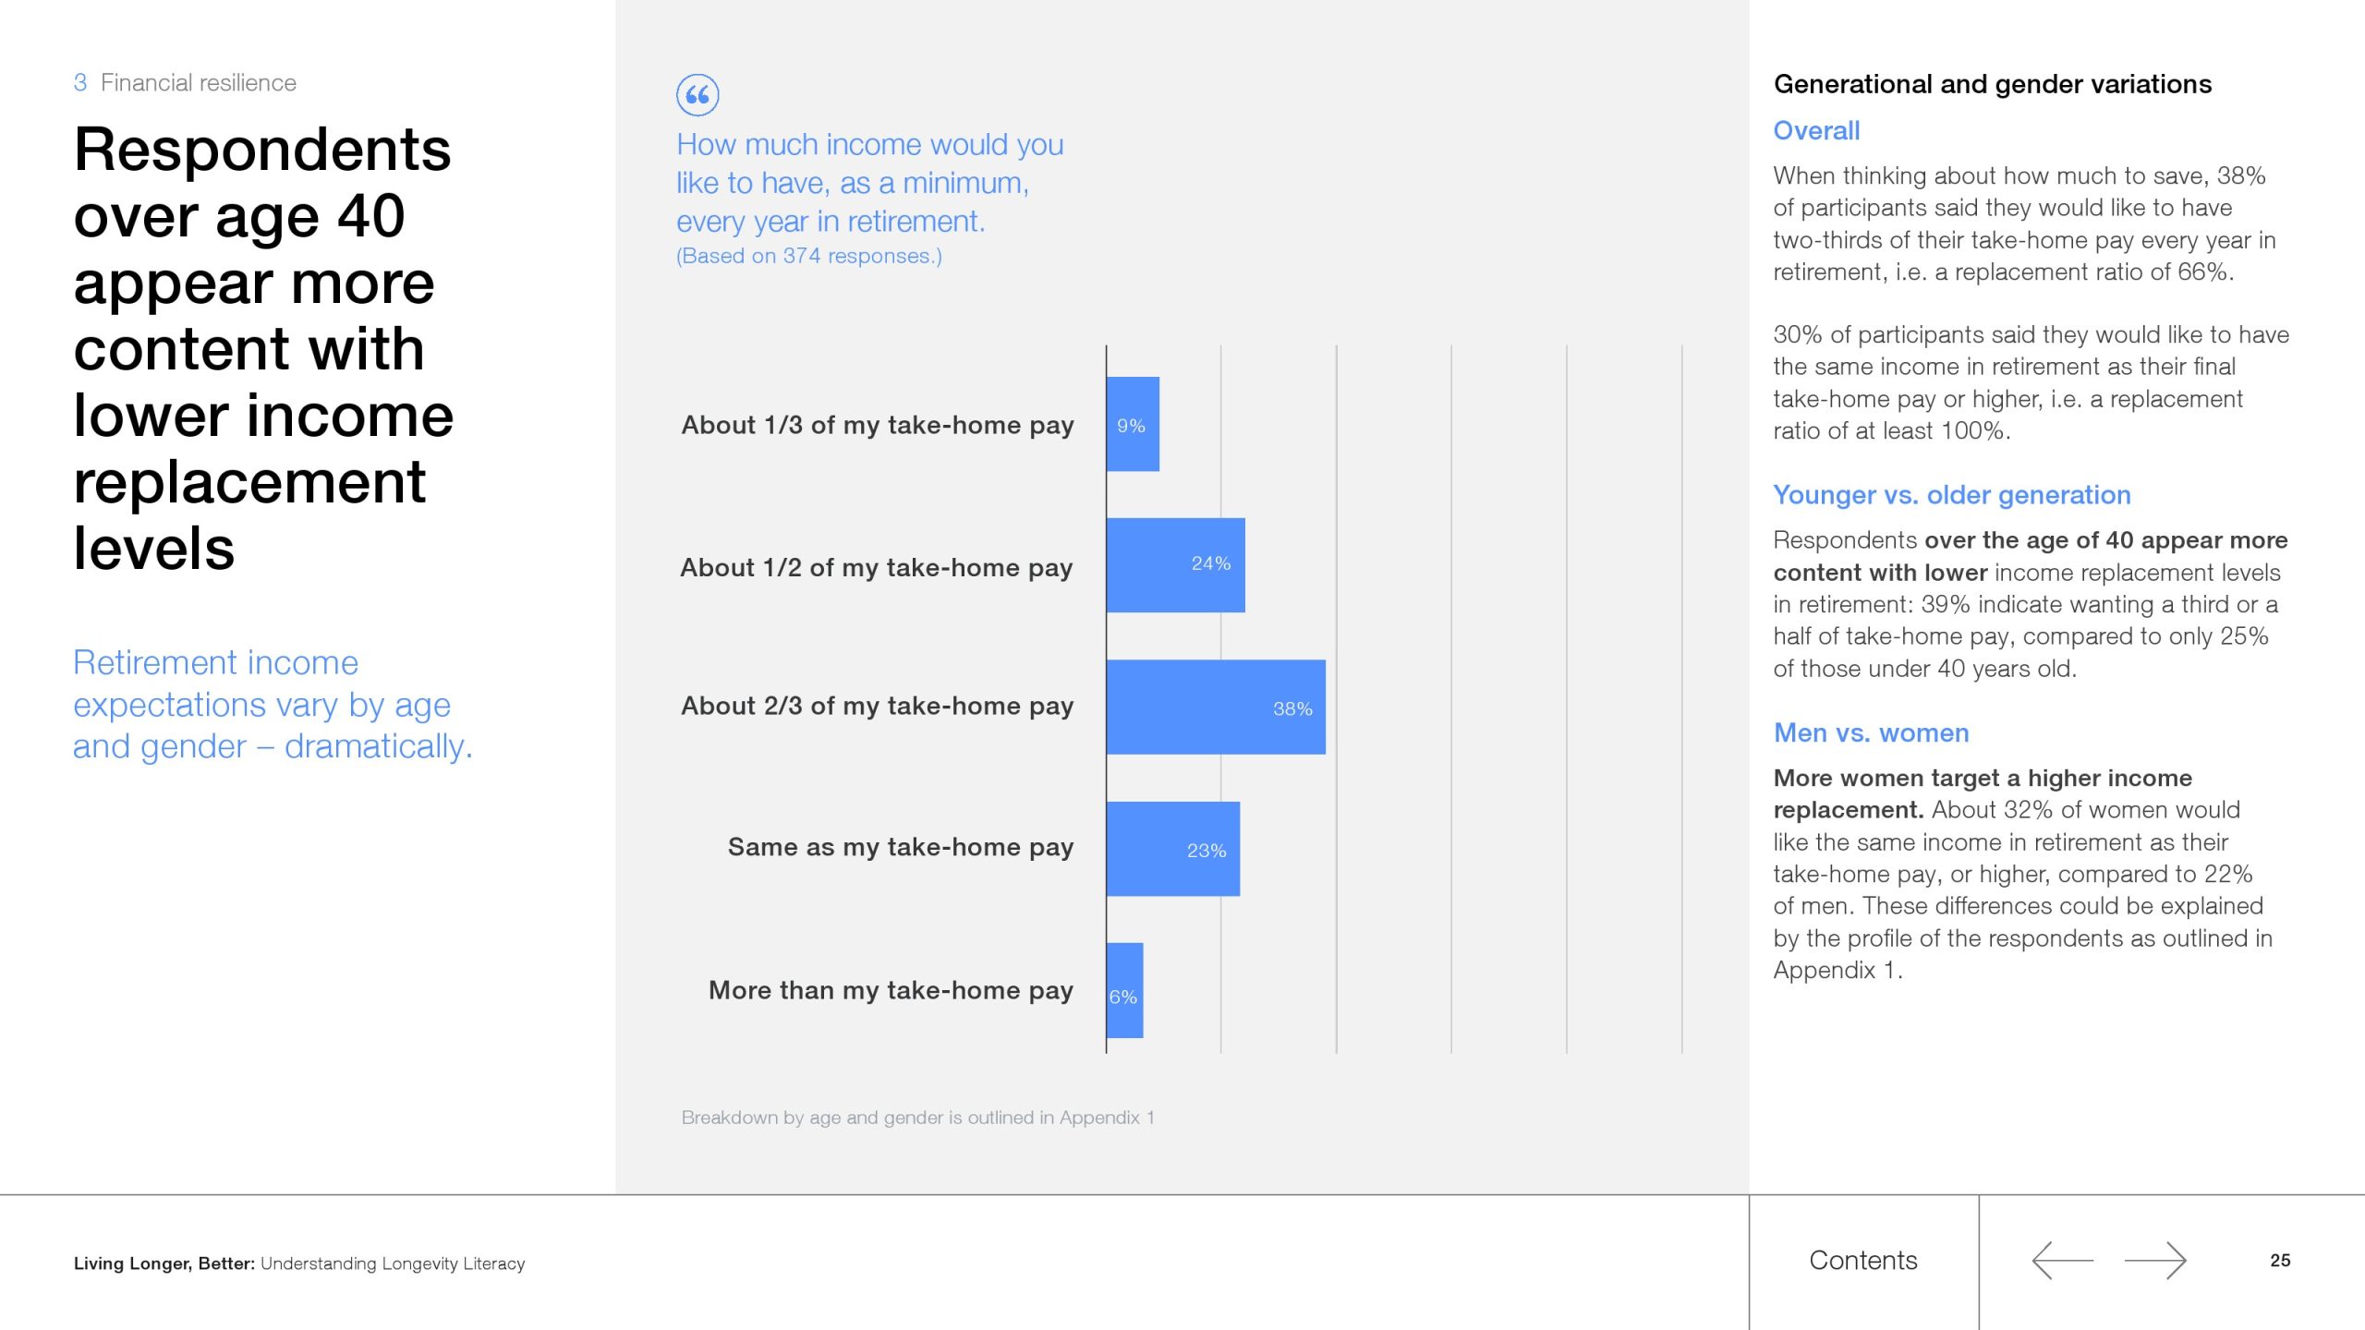Viewport: 2365px width, 1330px height.
Task: Click the 'About 2/3 of my take-home pay' label
Action: point(877,707)
